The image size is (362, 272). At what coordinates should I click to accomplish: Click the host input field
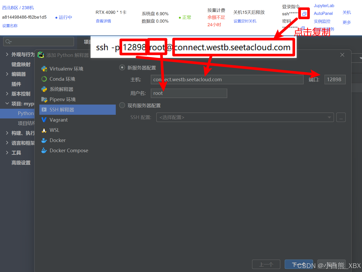pos(227,79)
